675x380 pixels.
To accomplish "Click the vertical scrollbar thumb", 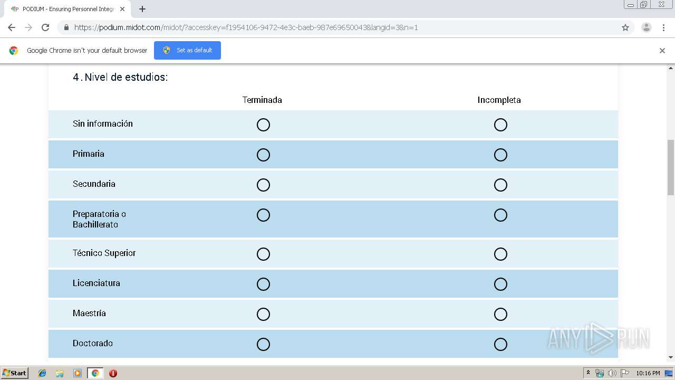I will tap(671, 167).
